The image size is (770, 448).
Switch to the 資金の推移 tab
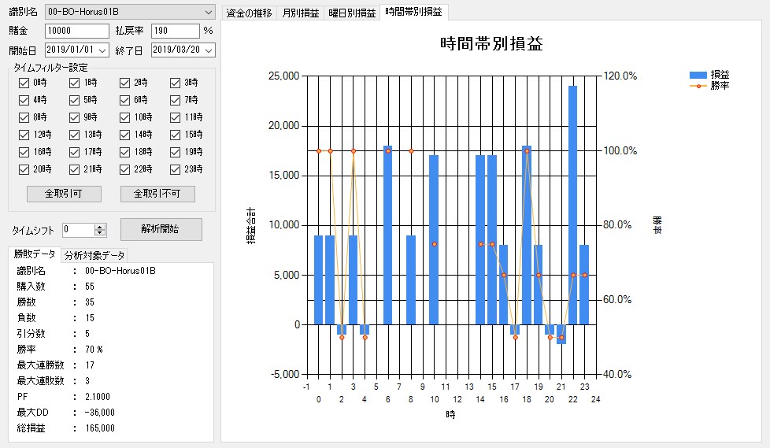(x=249, y=13)
